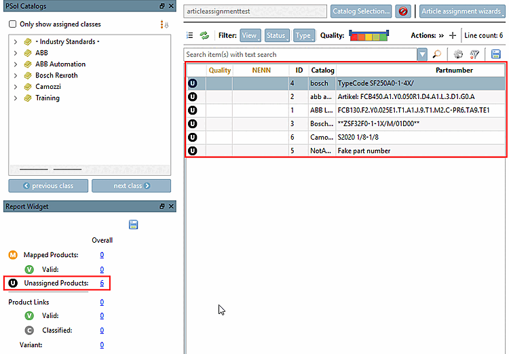Select Training in catalog tree
509x354 pixels.
48,98
